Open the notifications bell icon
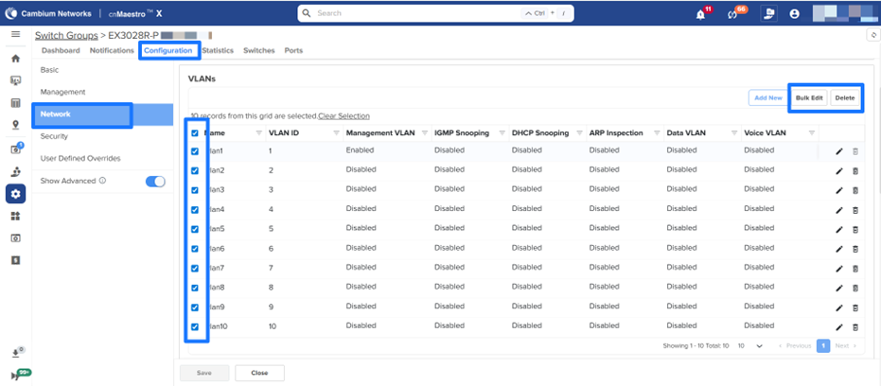The height and width of the screenshot is (386, 881). (x=700, y=14)
